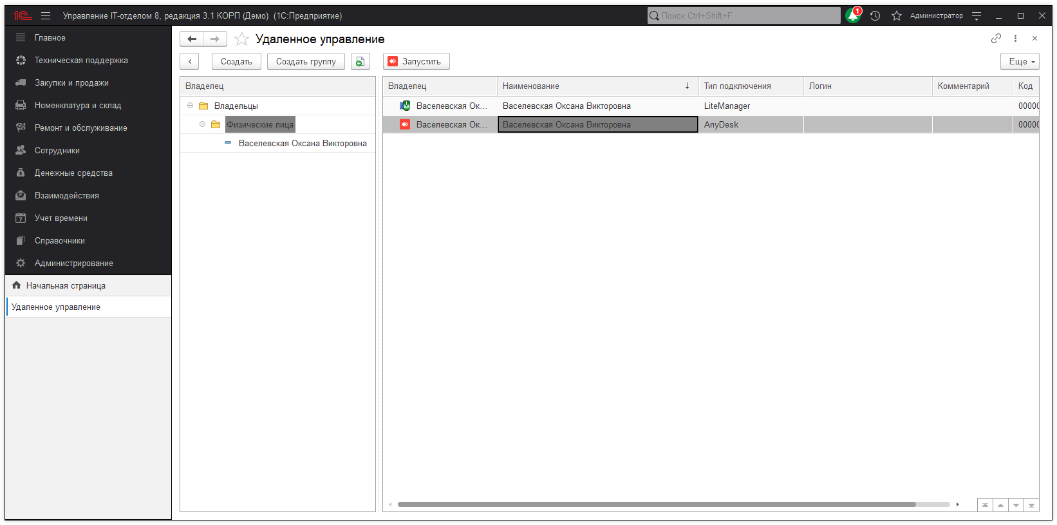Add Удаленное управление page to favorites
Screen dimensions: 1057x525
(241, 39)
